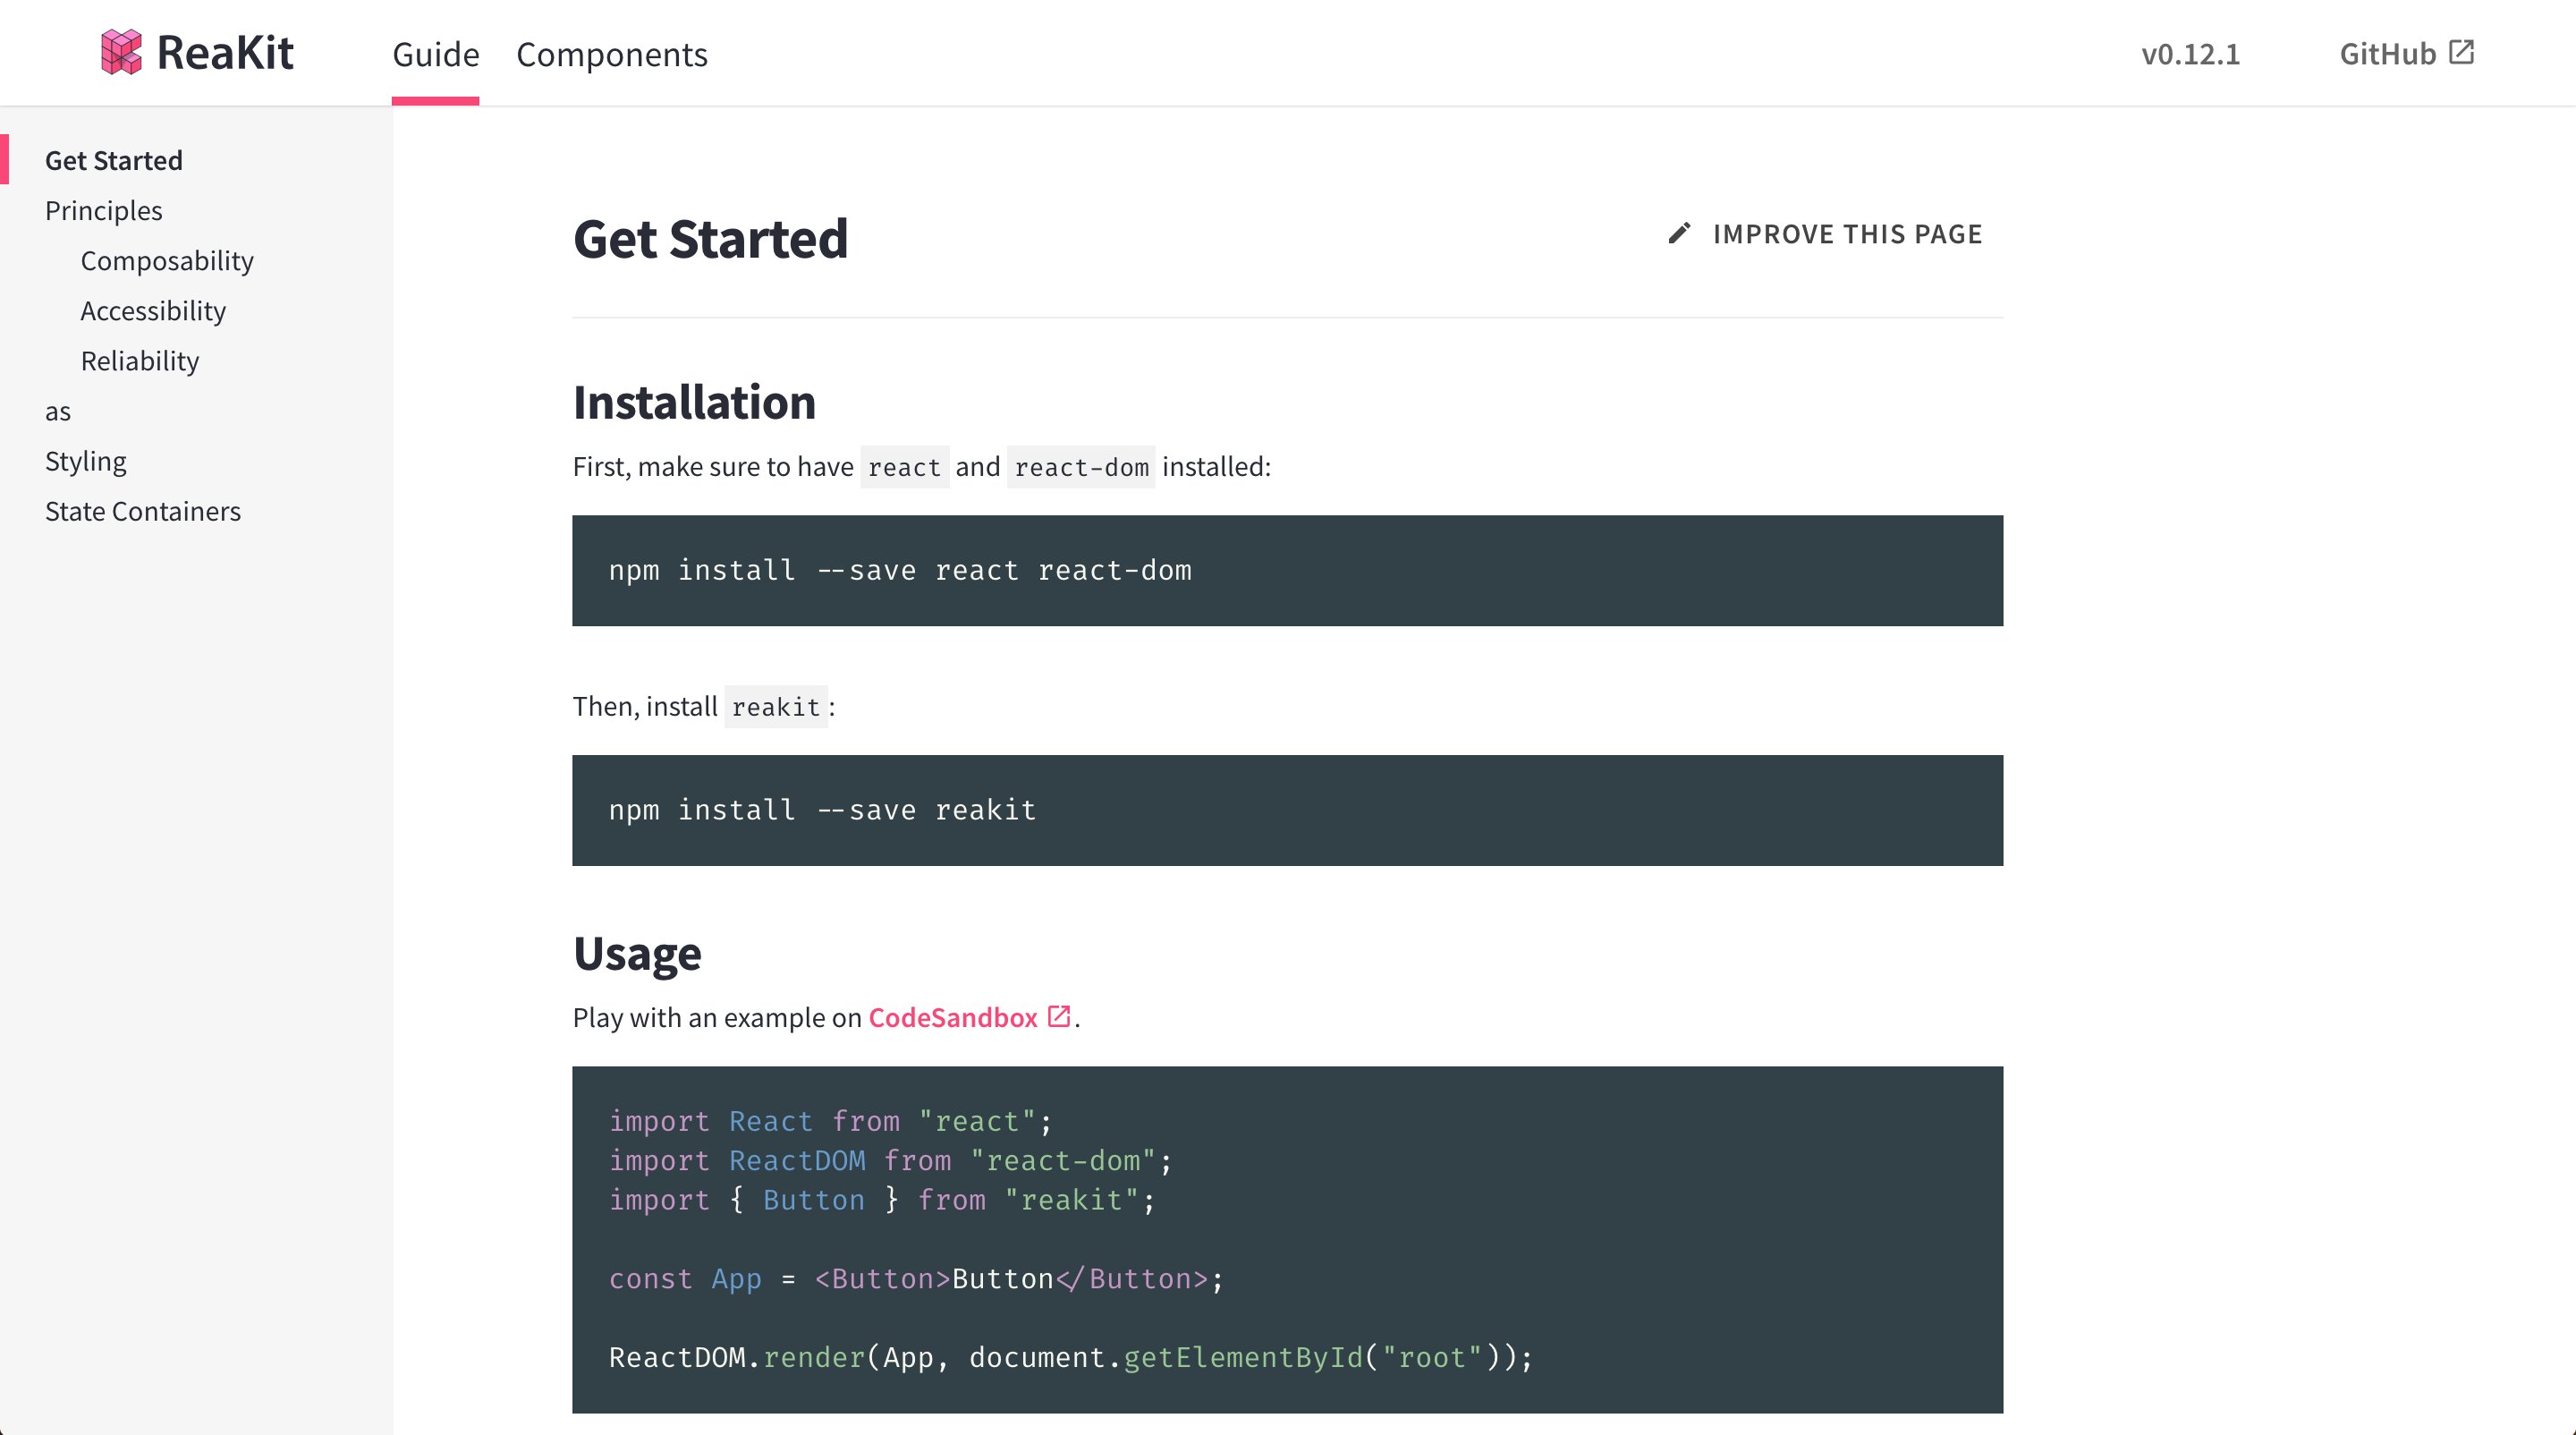
Task: Click the import Button from reakit line
Action: click(881, 1200)
